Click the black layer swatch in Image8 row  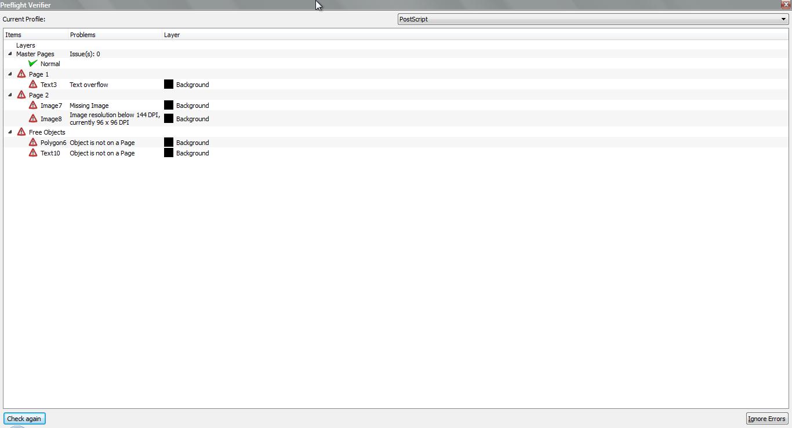(x=169, y=118)
